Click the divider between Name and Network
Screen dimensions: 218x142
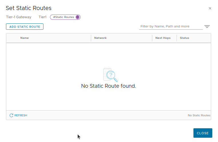tap(91, 38)
